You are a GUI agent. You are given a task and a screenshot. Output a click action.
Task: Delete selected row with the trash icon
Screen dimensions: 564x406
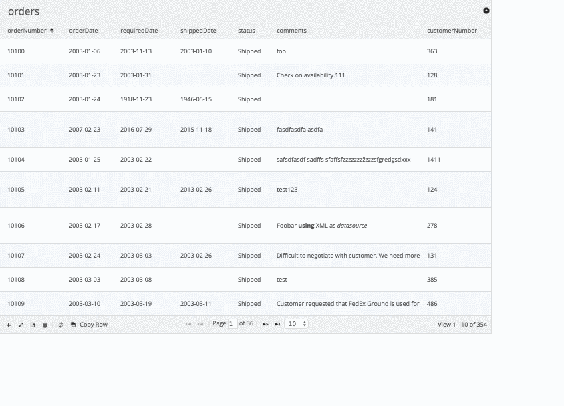[x=45, y=325]
